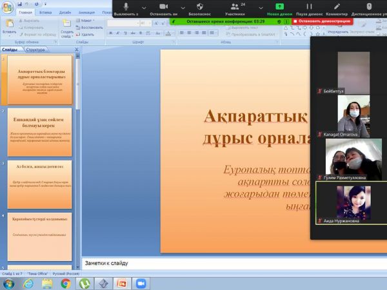Switch to the Вставка ribbon tab
Viewport: 387px width, 290px height.
(45, 12)
